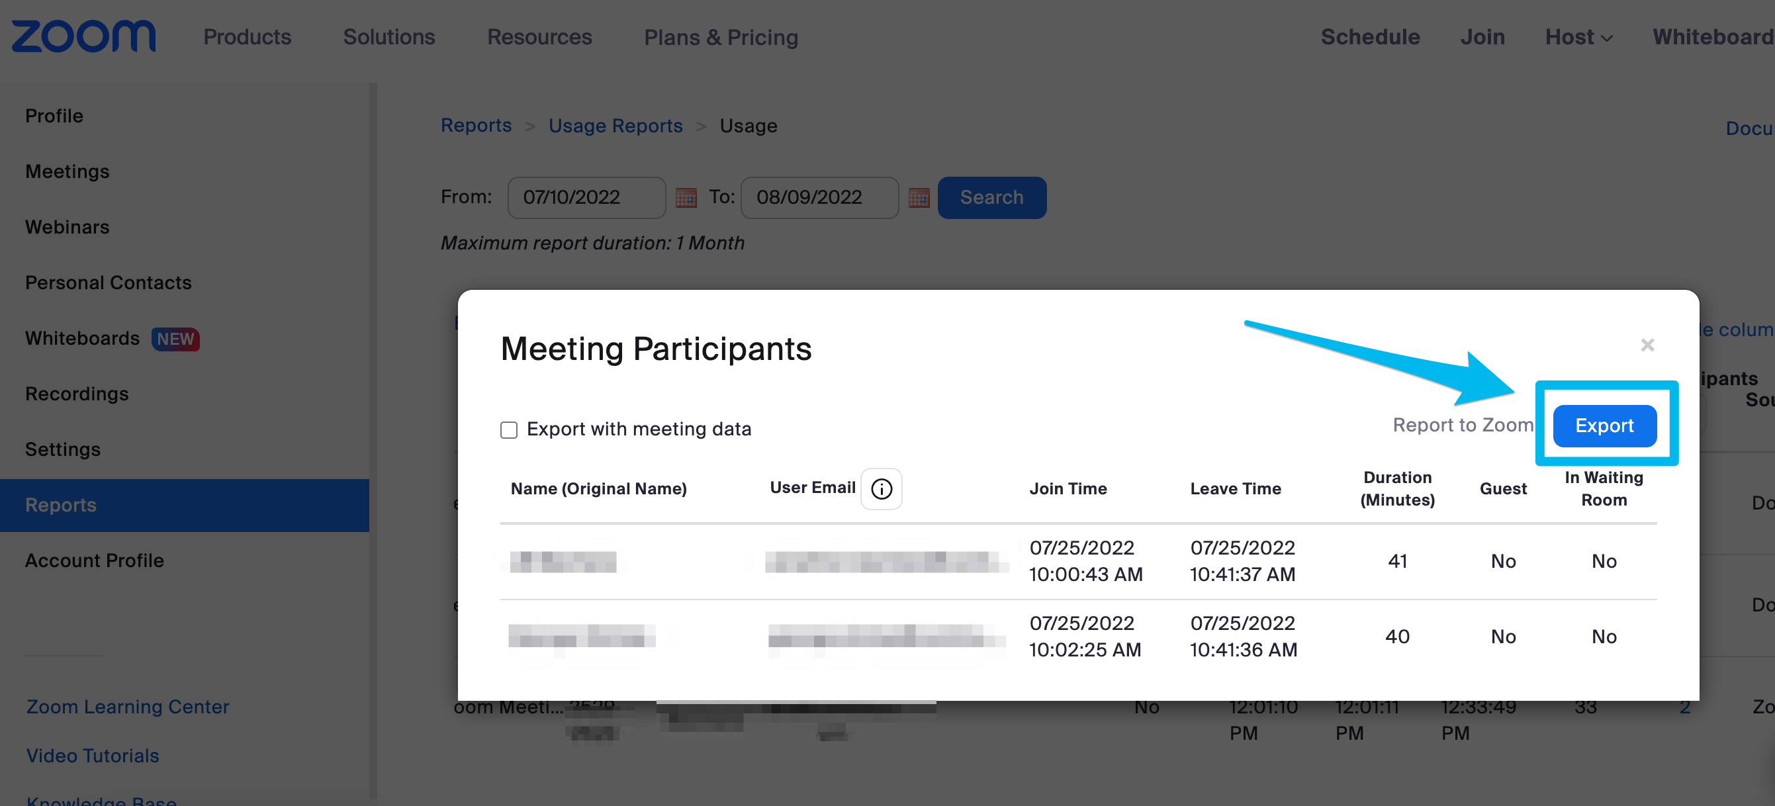Click duration value 40

tap(1397, 637)
